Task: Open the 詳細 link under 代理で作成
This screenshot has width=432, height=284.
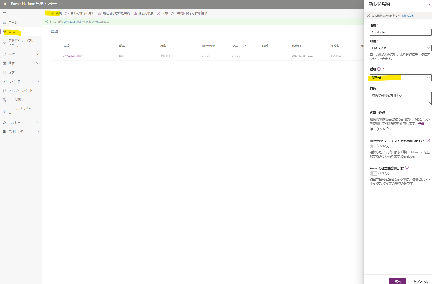Action: [x=421, y=124]
